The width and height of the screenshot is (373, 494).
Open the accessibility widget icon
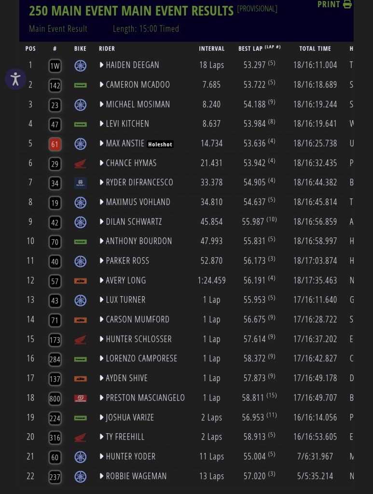[x=15, y=79]
